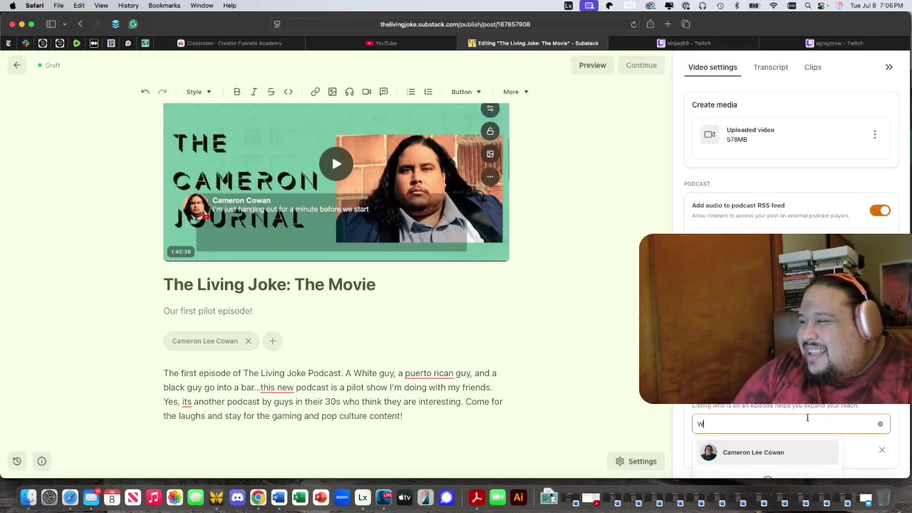Create a bulleted list

tap(410, 92)
